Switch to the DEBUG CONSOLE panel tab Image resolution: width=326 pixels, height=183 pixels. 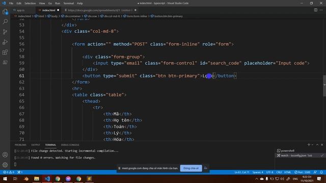click(x=70, y=145)
